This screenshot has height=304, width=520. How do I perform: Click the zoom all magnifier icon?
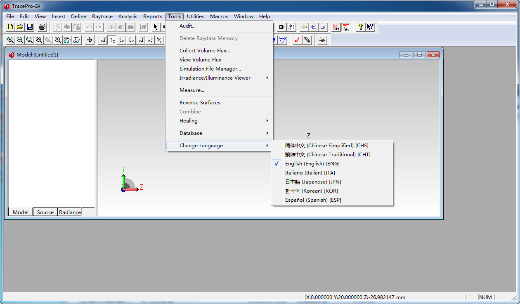click(39, 40)
